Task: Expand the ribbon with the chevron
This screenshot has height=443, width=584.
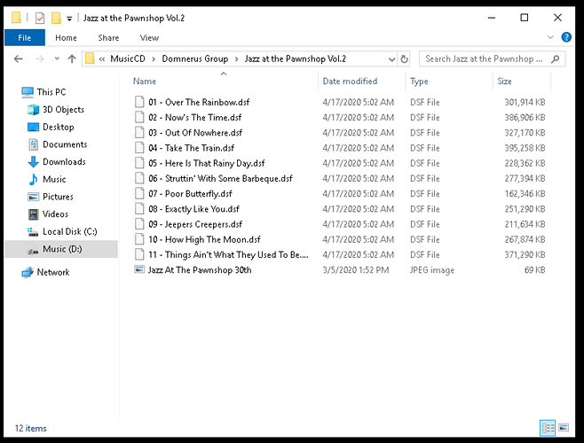Action: click(550, 37)
